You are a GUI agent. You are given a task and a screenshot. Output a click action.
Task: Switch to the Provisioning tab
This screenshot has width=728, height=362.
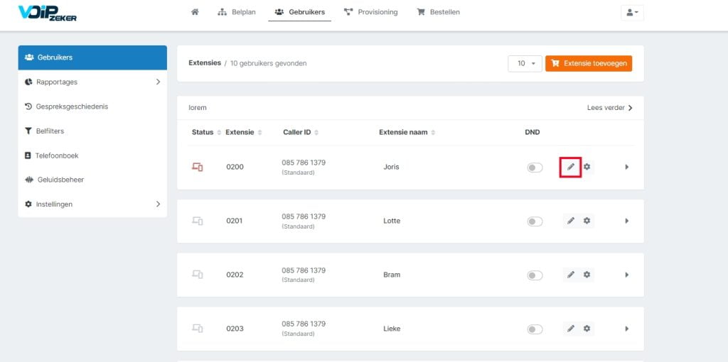pos(370,12)
